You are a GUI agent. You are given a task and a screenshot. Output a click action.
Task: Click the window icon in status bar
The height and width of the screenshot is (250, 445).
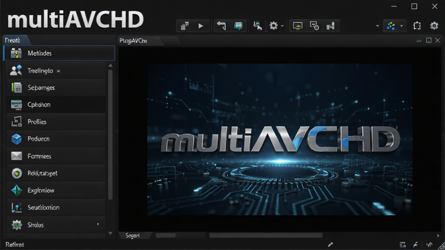click(x=403, y=245)
